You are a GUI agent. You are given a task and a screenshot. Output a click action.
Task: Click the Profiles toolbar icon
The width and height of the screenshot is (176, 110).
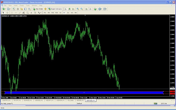tap(8, 9)
